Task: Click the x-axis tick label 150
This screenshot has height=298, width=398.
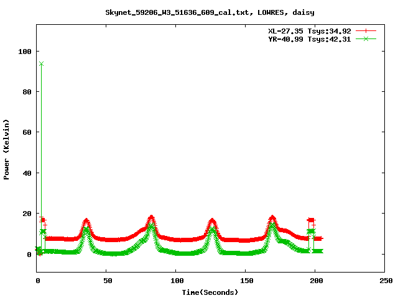Action: [x=247, y=281]
